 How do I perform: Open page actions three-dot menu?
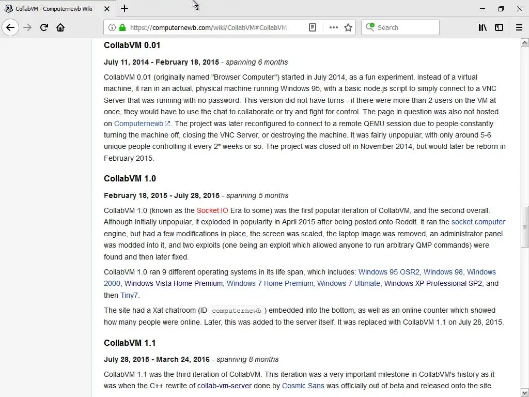tap(333, 27)
